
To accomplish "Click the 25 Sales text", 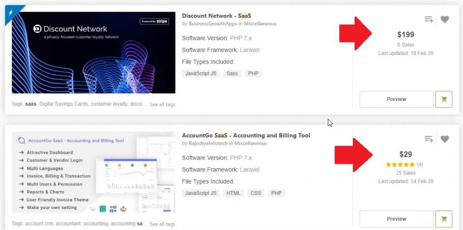I will pyautogui.click(x=406, y=173).
